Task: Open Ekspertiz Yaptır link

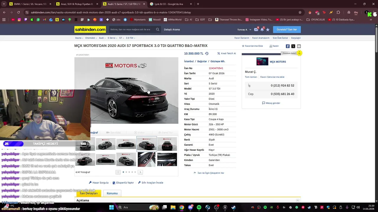Action: tap(123, 183)
